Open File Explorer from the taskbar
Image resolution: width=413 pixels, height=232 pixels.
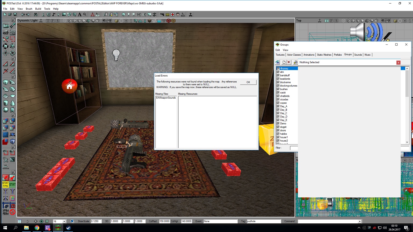pos(26,228)
